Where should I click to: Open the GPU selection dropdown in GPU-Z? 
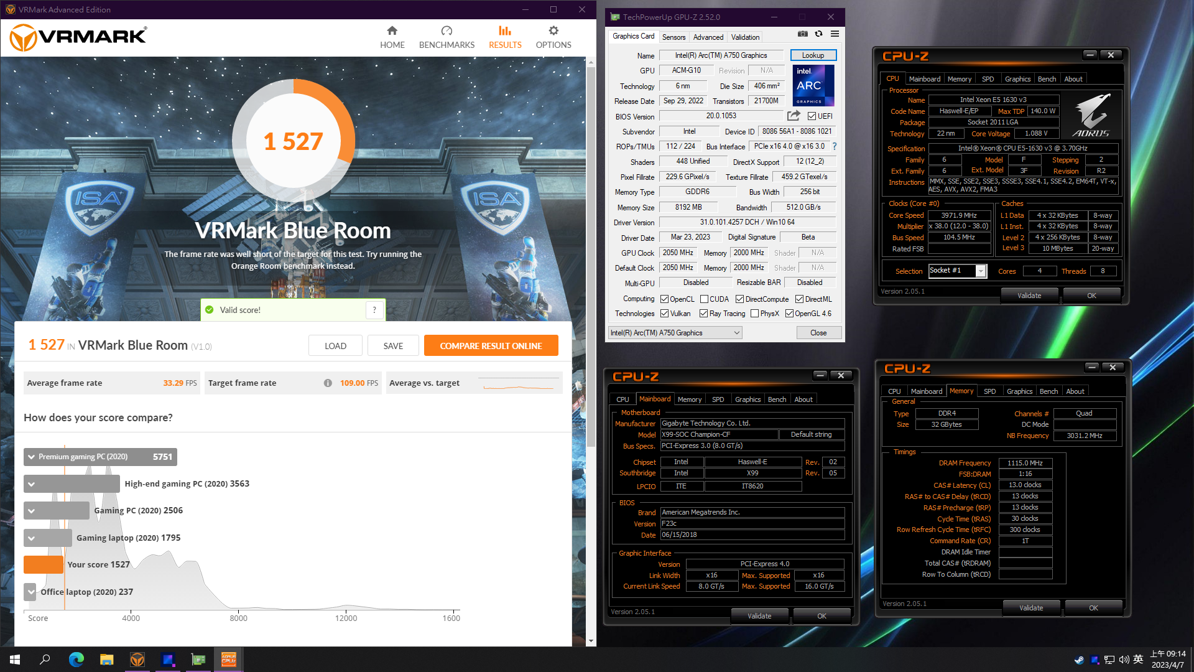point(675,333)
